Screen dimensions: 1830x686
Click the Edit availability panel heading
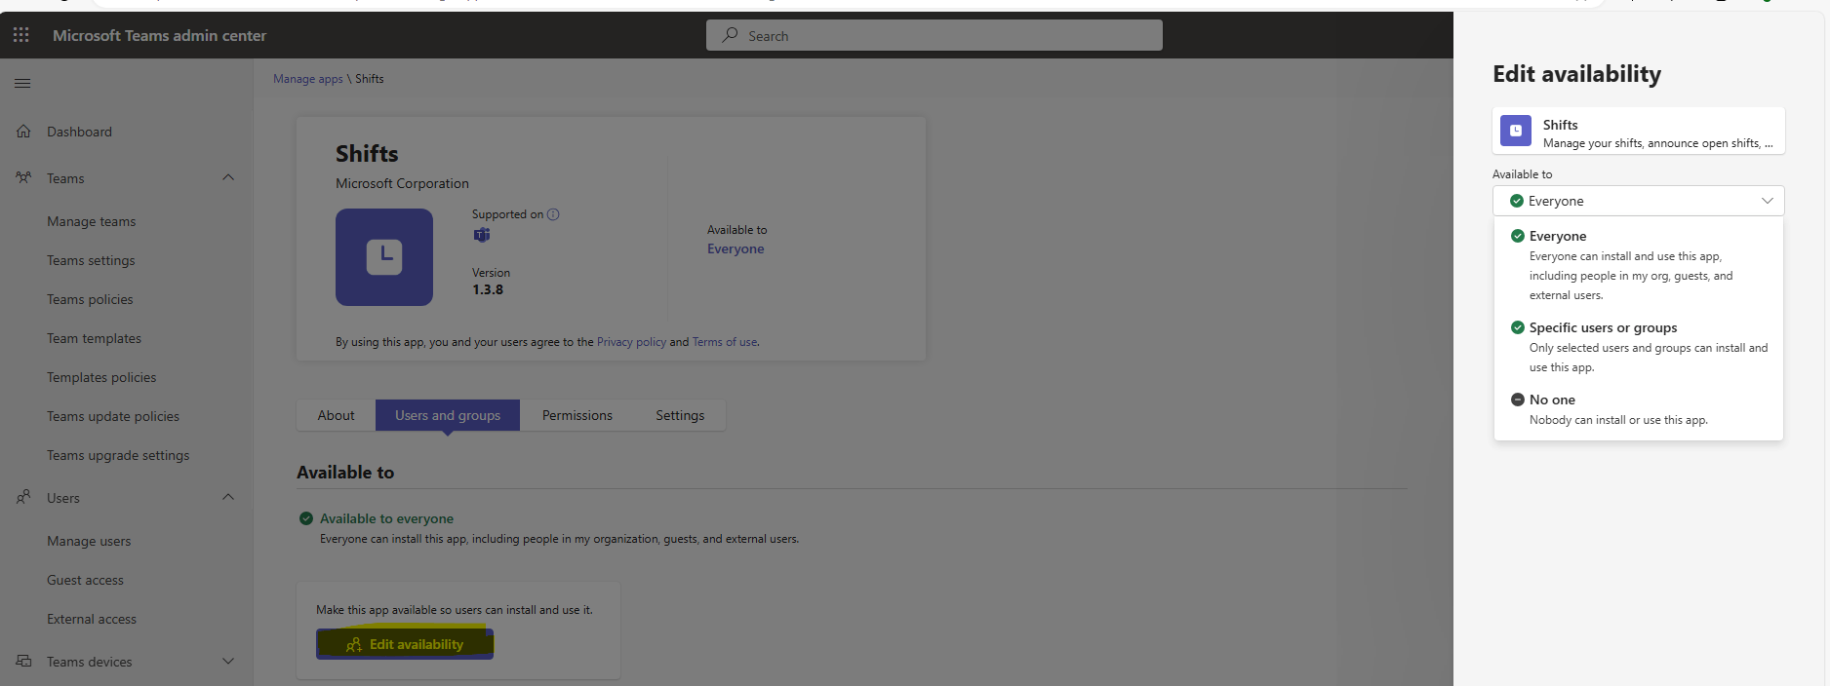click(1576, 74)
